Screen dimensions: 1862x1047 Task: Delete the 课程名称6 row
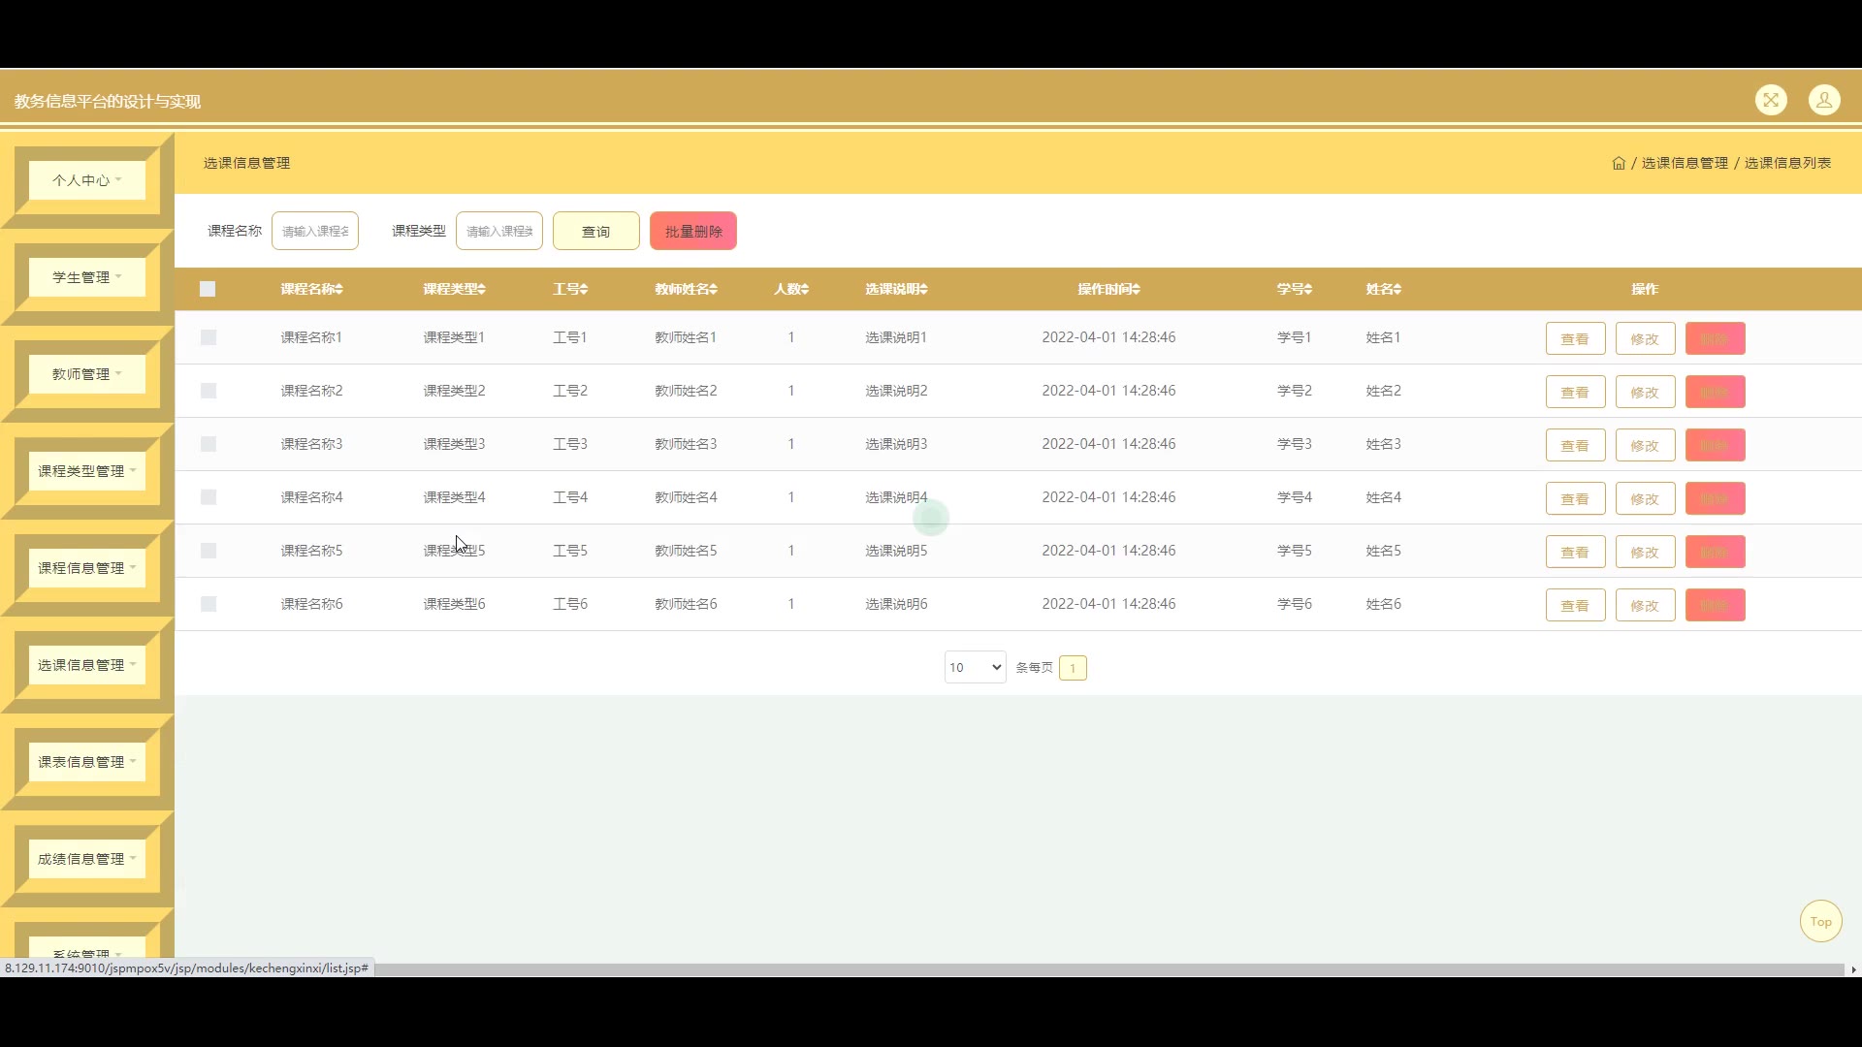click(x=1715, y=605)
